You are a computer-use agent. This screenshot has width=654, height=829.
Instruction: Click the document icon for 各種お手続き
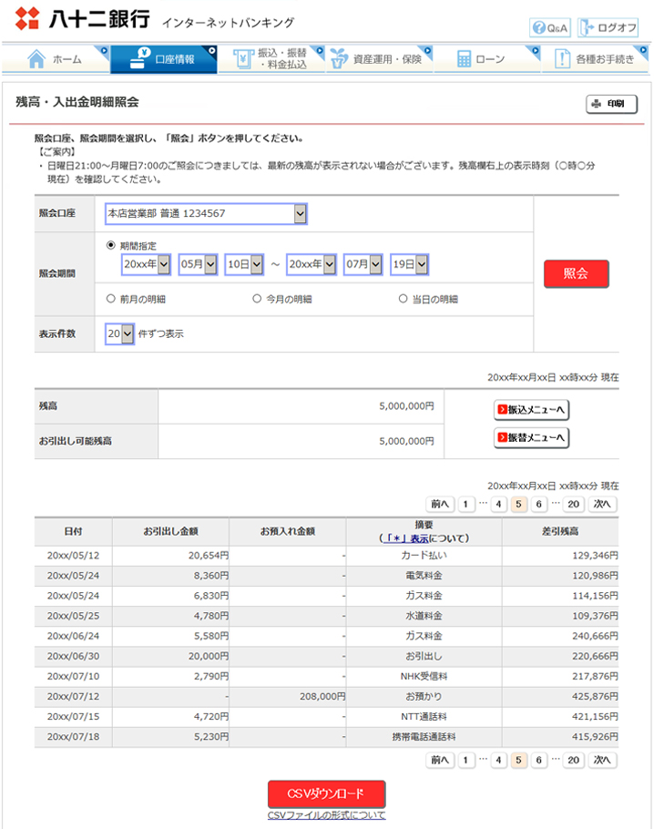[x=562, y=58]
